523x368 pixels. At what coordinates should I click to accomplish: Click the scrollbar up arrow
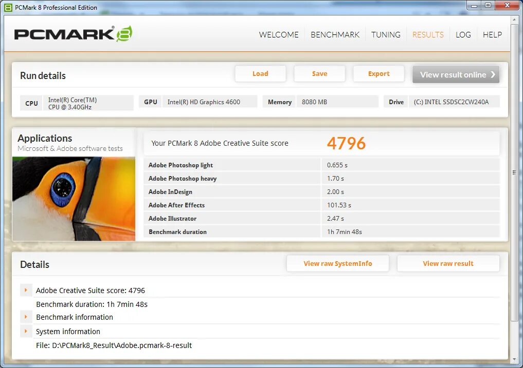tap(514, 20)
